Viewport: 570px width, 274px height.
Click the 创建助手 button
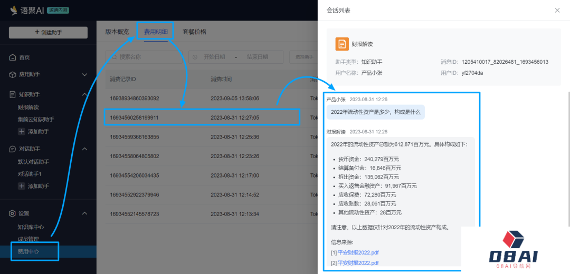(48, 32)
